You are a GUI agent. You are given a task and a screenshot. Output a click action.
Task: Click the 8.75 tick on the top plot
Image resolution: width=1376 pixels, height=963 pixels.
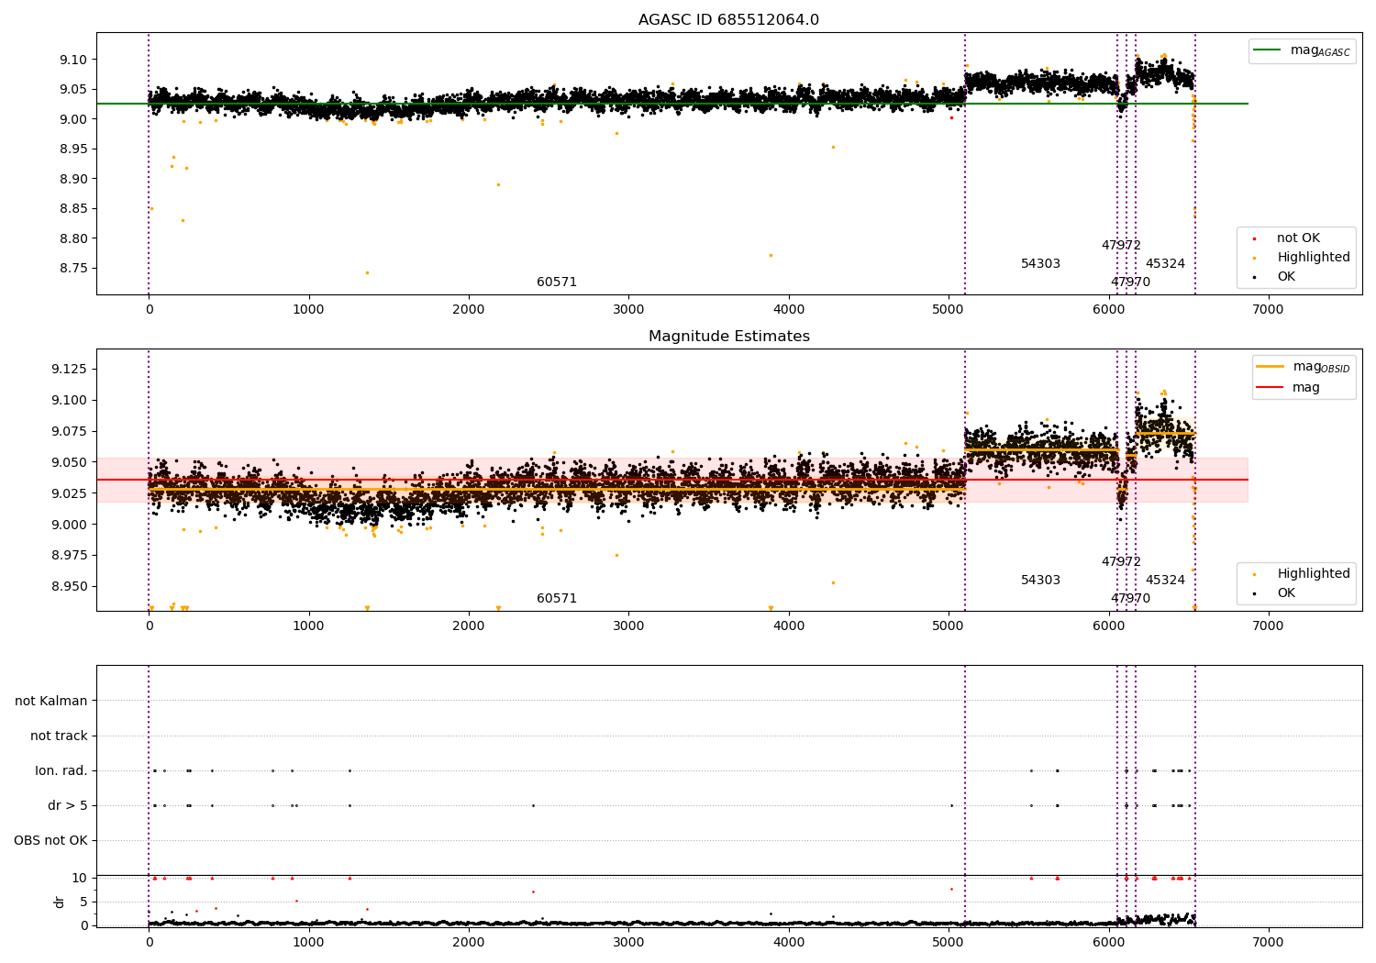[73, 269]
